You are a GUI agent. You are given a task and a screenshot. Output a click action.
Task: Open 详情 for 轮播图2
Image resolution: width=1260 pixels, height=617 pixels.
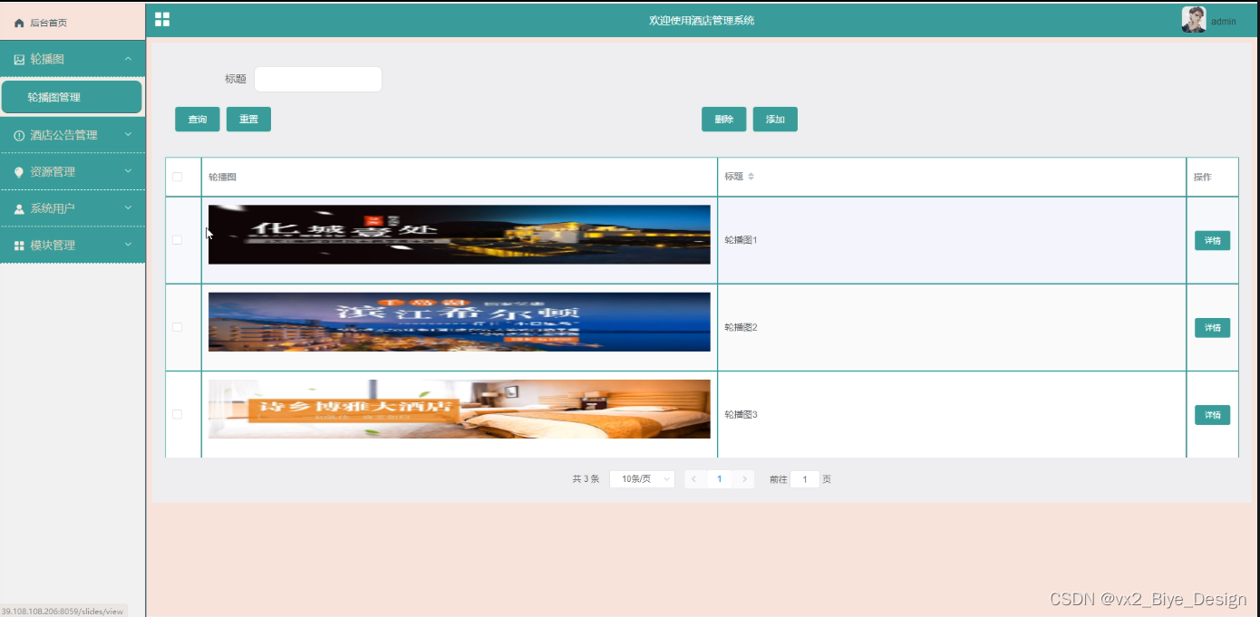(1212, 327)
